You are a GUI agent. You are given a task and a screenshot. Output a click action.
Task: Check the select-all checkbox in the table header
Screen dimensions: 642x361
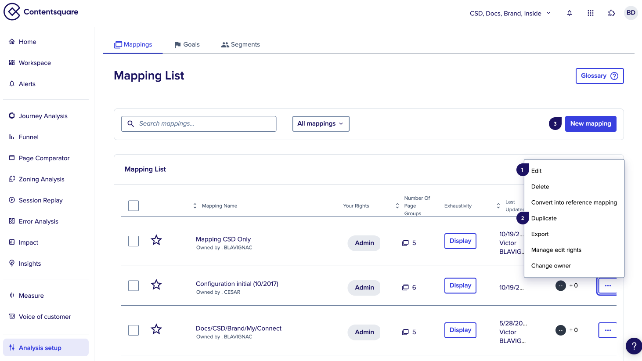coord(133,205)
